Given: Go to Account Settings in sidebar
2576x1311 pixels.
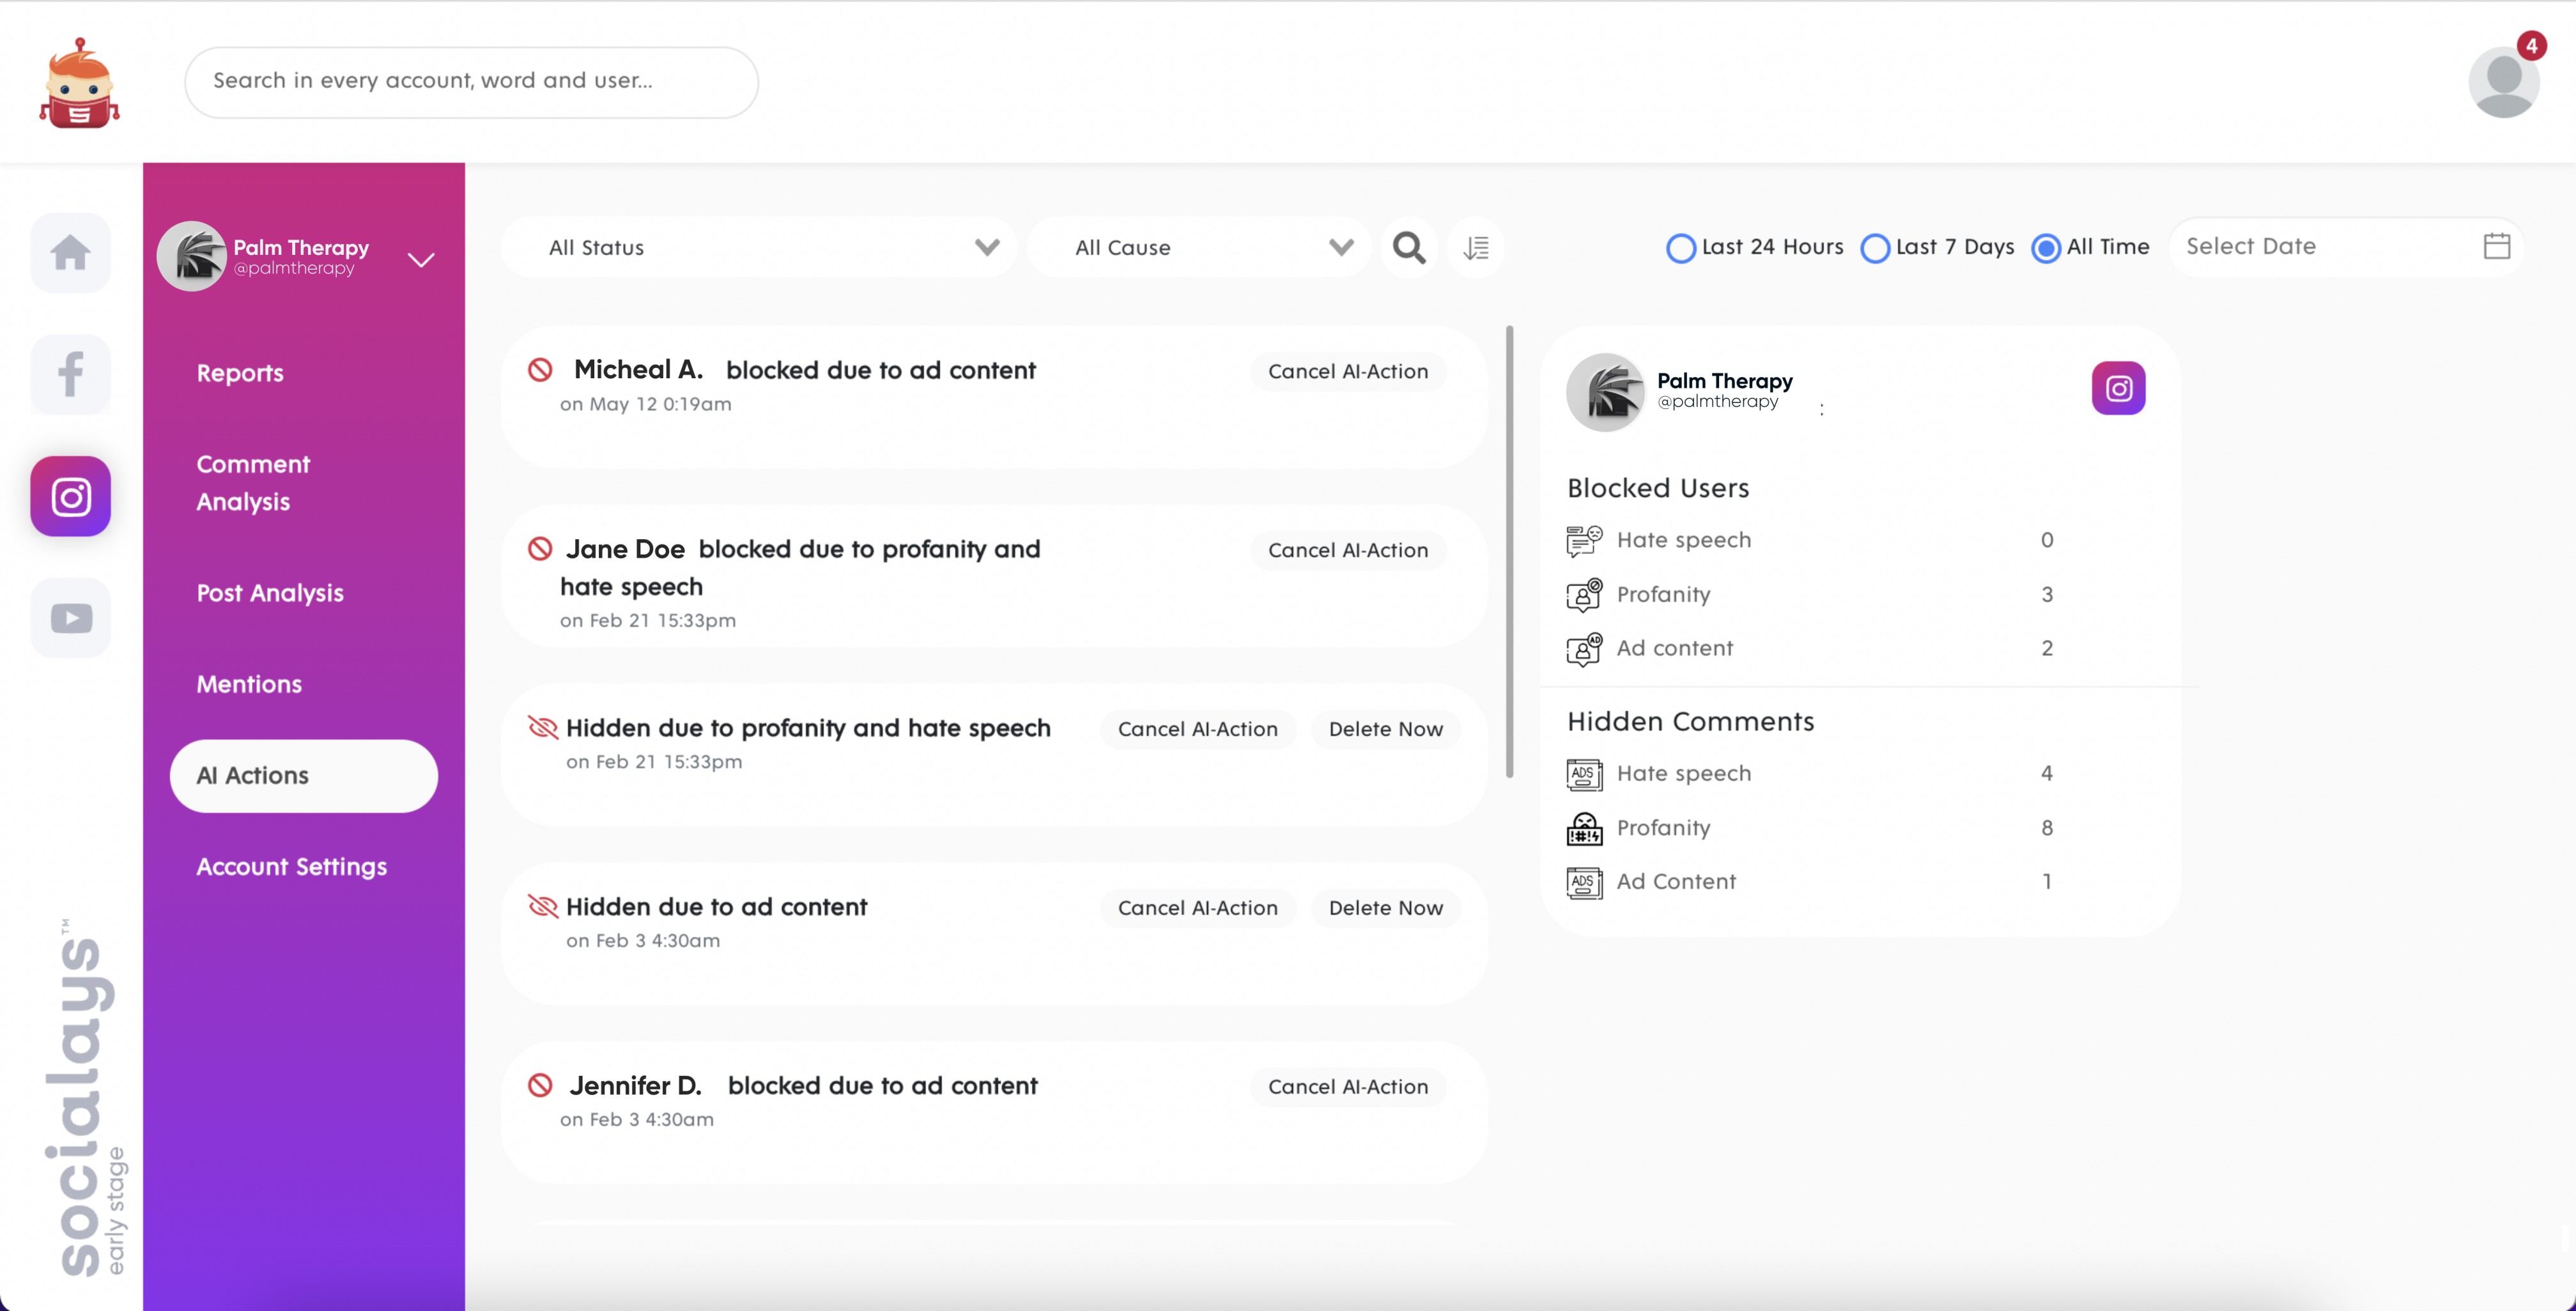Looking at the screenshot, I should pyautogui.click(x=291, y=866).
